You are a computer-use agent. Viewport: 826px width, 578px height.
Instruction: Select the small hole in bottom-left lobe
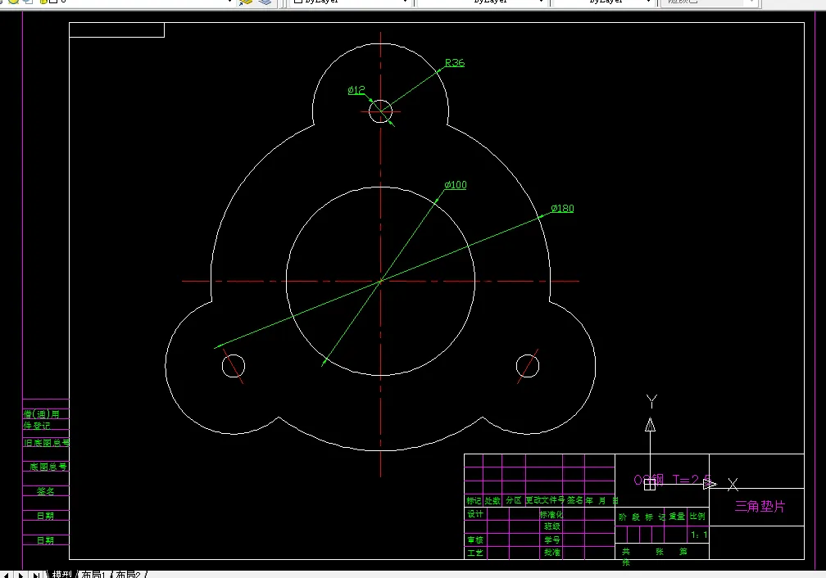[234, 367]
